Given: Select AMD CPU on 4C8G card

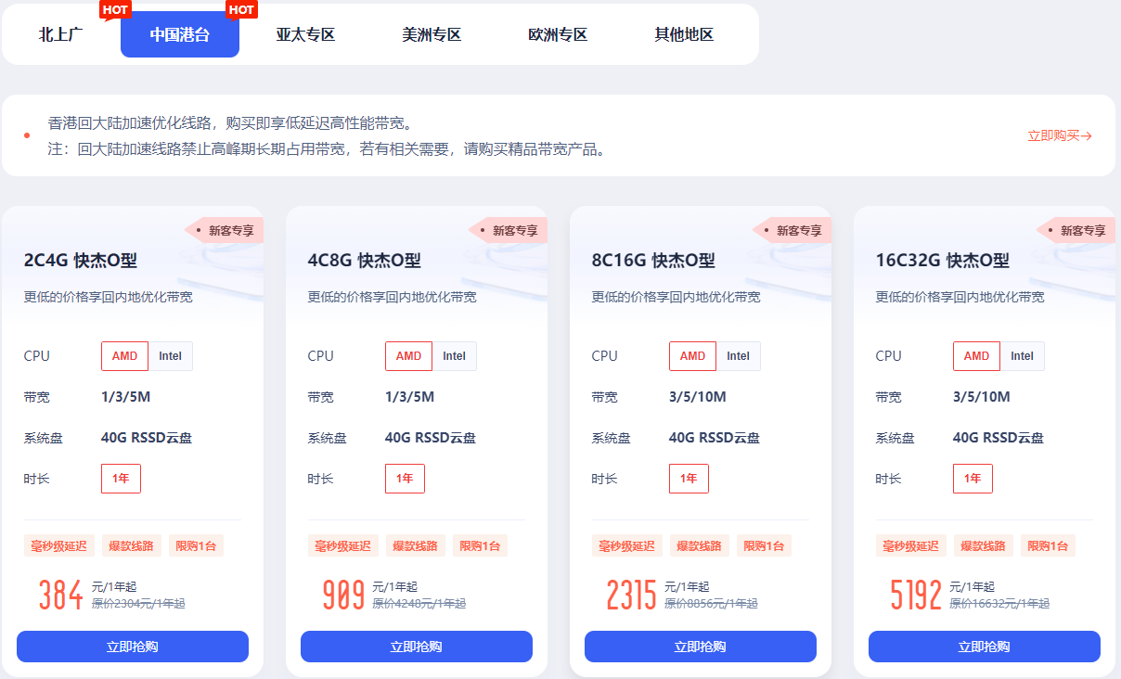Looking at the screenshot, I should click(x=408, y=356).
